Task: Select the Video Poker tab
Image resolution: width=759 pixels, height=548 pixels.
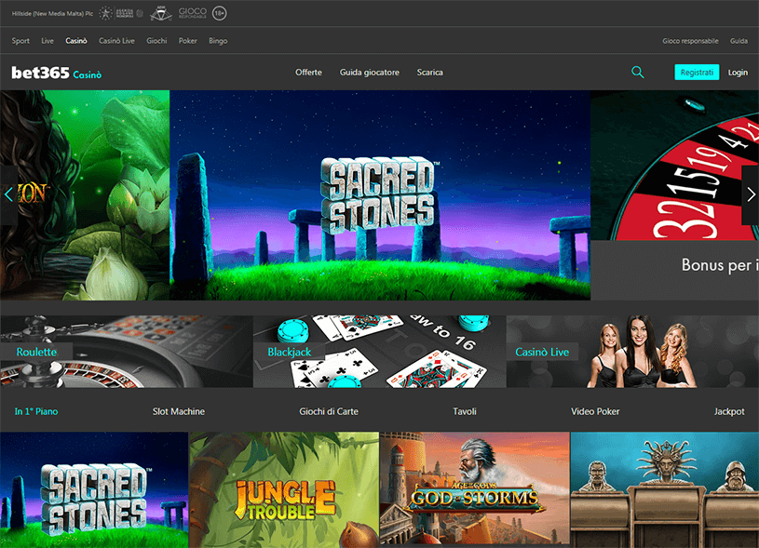Action: [595, 411]
